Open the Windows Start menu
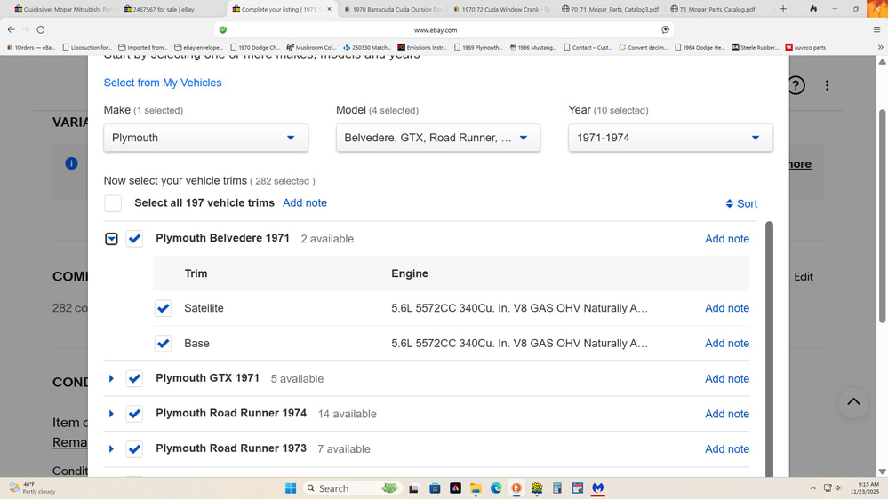Image resolution: width=888 pixels, height=499 pixels. (291, 488)
